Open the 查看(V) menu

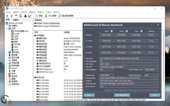click(x=16, y=12)
